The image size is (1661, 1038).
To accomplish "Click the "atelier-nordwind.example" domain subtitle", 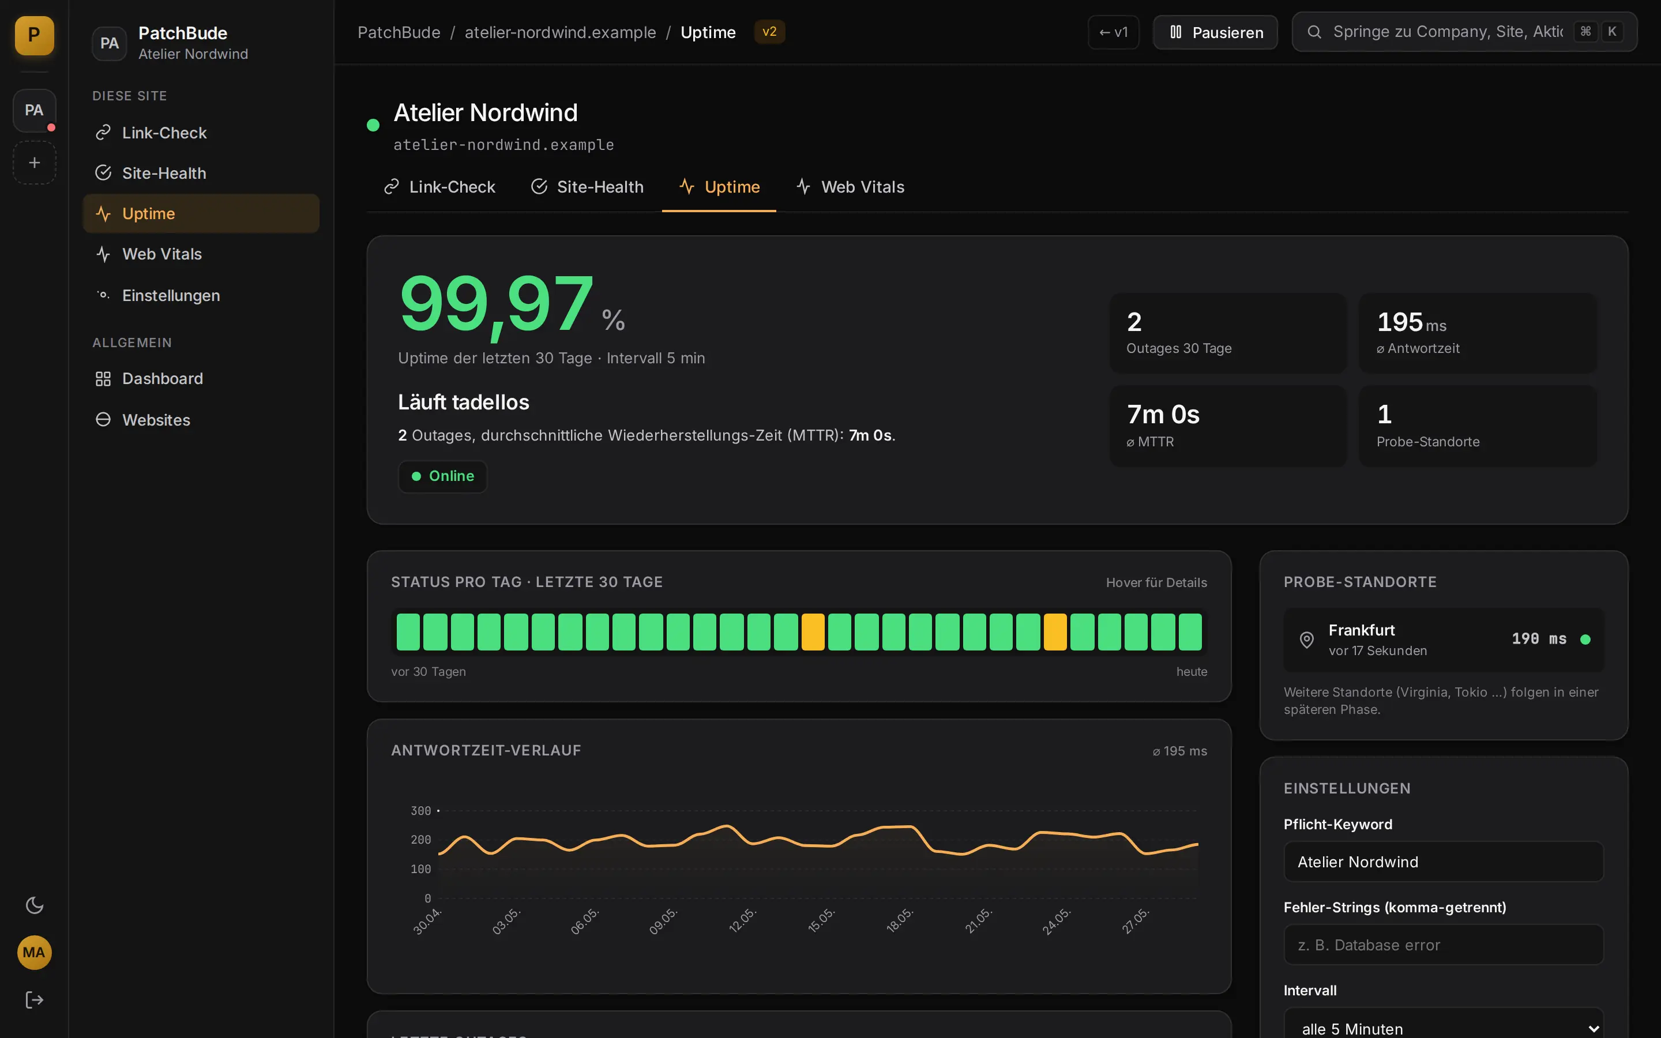I will 504,145.
